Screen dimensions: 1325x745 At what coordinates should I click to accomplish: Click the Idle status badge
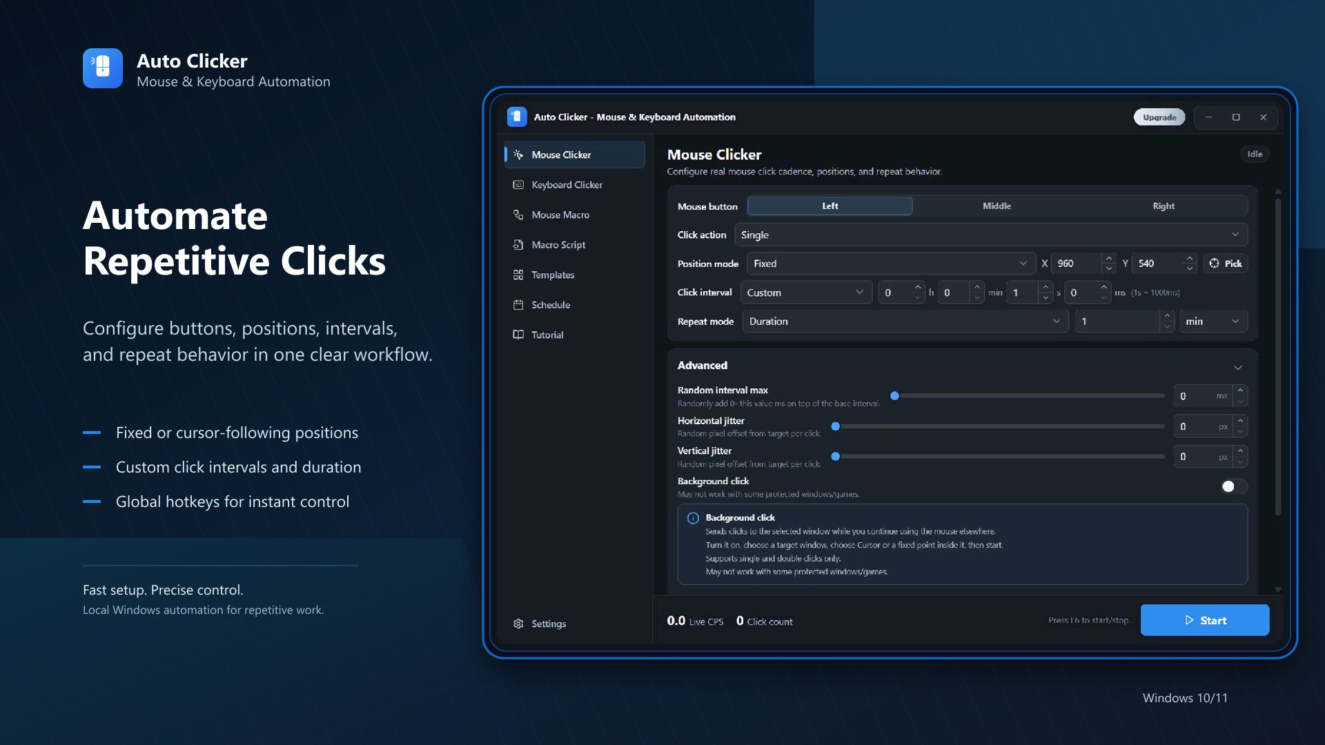(x=1255, y=154)
